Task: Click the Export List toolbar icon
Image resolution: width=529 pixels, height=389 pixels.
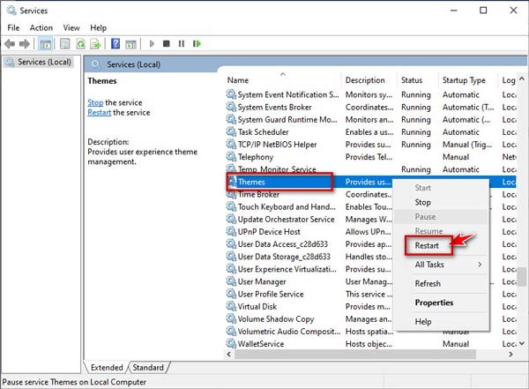Action: [95, 43]
